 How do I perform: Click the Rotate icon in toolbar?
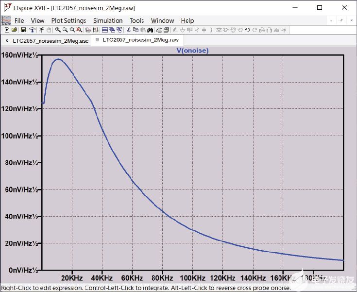click(262, 30)
